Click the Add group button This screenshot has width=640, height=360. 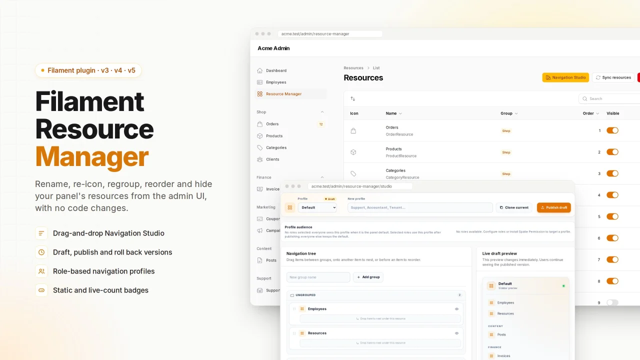pyautogui.click(x=368, y=277)
